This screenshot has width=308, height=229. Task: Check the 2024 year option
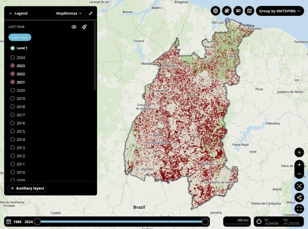point(13,58)
